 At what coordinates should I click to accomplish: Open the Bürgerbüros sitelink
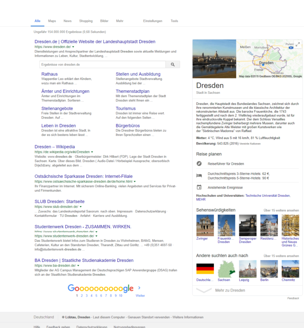click(x=128, y=126)
